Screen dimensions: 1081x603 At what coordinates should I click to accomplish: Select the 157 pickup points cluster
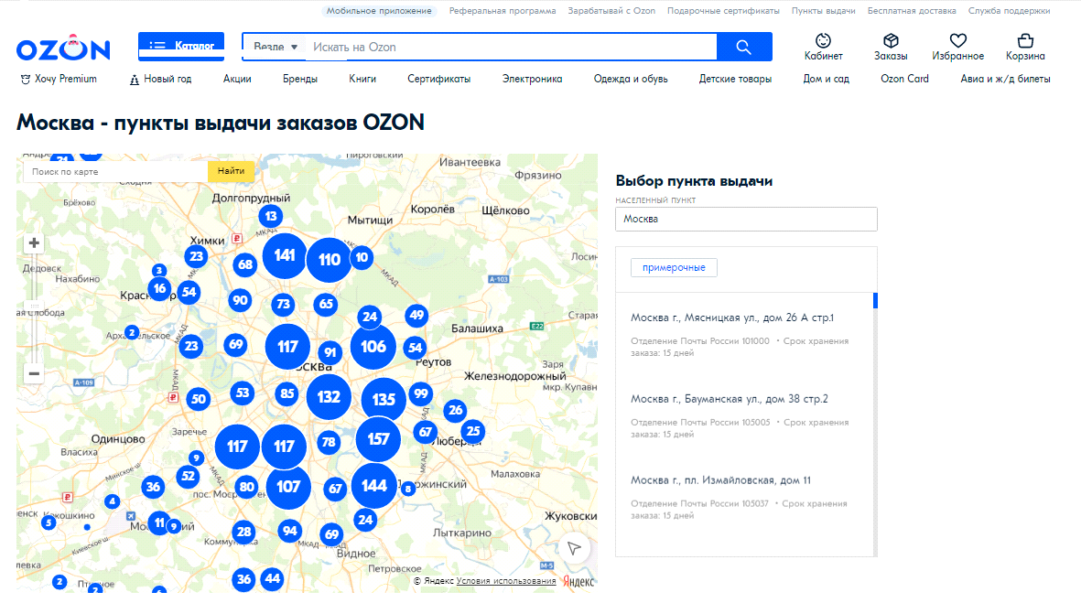pos(378,439)
